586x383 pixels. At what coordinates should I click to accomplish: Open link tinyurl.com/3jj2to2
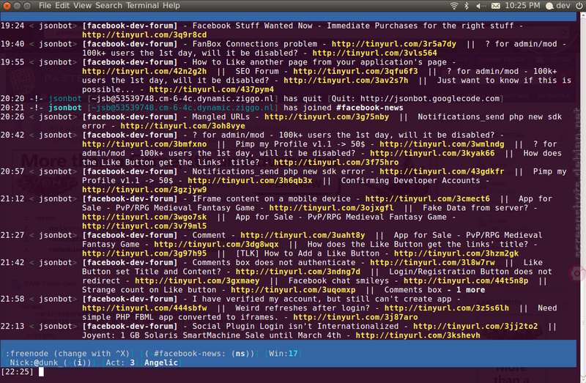point(475,326)
